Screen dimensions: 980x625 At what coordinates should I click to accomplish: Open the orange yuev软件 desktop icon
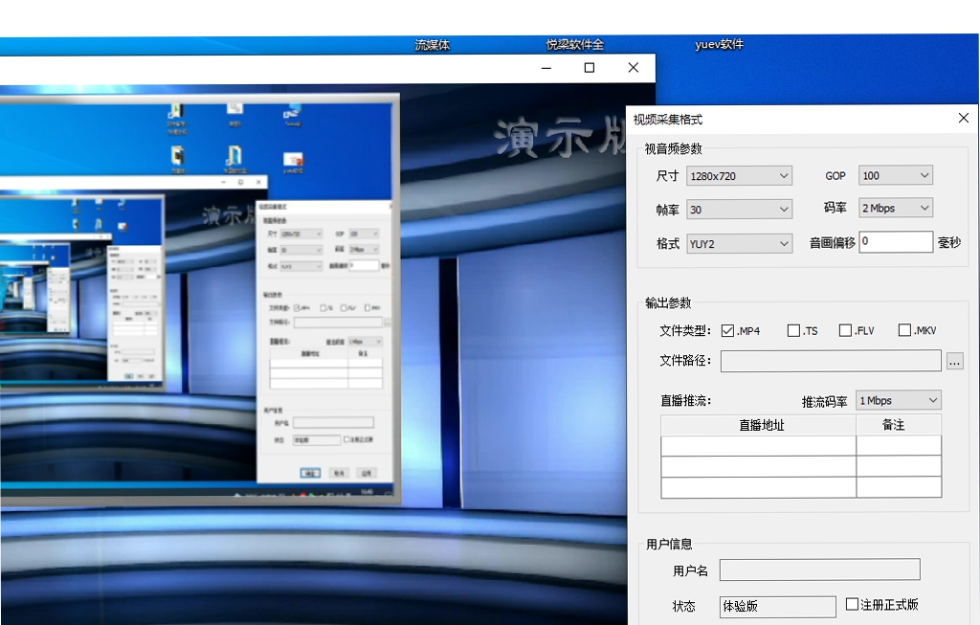[x=293, y=161]
